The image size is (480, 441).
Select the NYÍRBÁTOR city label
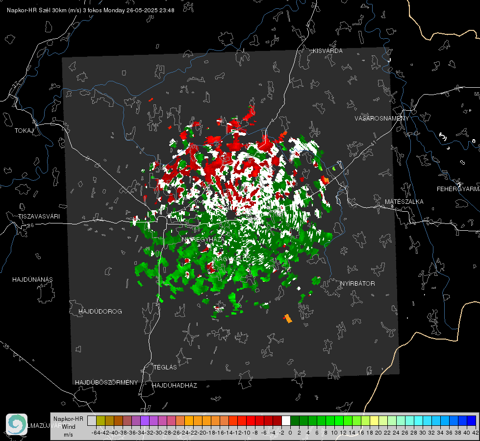coord(357,284)
